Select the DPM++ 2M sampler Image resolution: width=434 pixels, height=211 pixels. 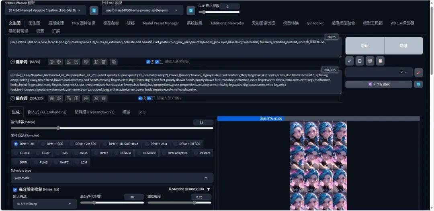pyautogui.click(x=24, y=144)
